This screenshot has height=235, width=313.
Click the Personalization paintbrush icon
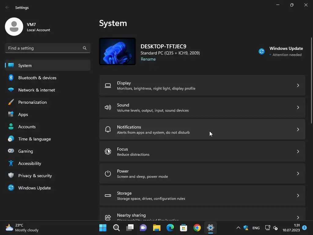(x=11, y=102)
